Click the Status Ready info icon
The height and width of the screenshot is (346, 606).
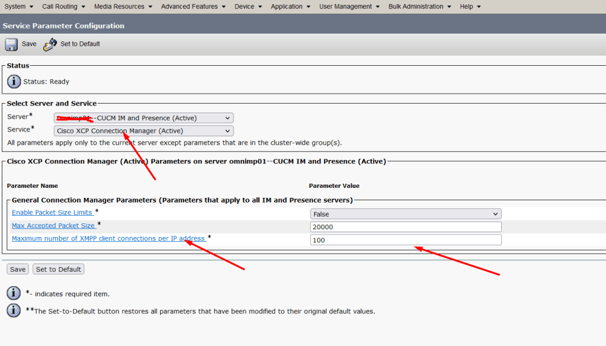pos(14,82)
